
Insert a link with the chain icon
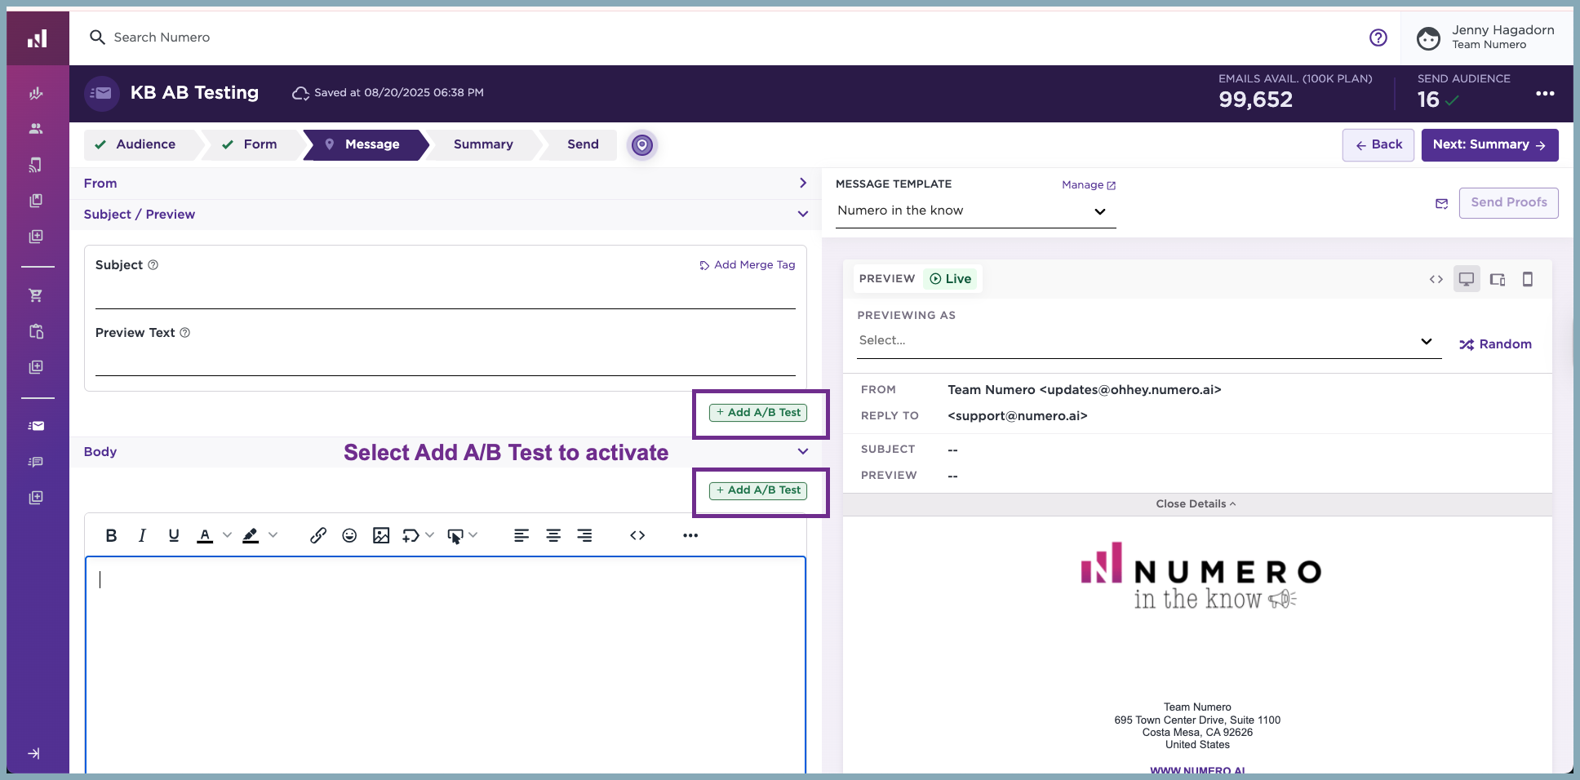(x=318, y=535)
